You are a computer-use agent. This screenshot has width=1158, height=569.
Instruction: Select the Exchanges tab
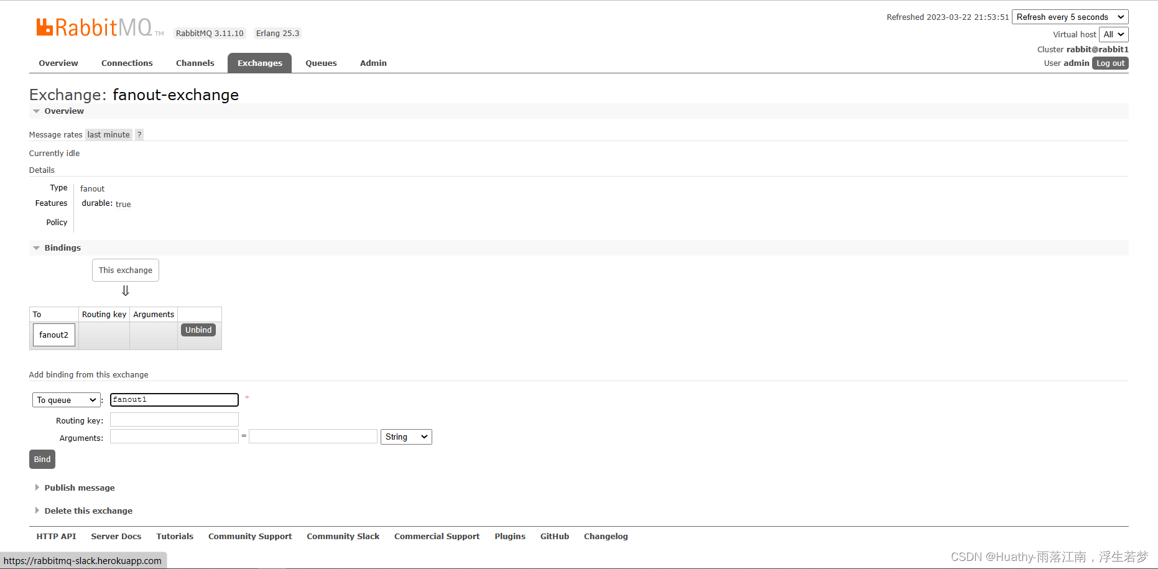pos(259,63)
